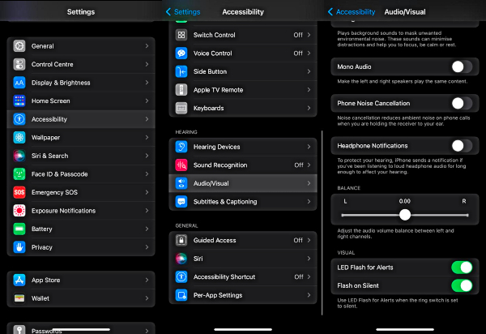Viewport: 486px width, 334px height.
Task: Open Subtitles & Captioning row
Action: point(243,202)
